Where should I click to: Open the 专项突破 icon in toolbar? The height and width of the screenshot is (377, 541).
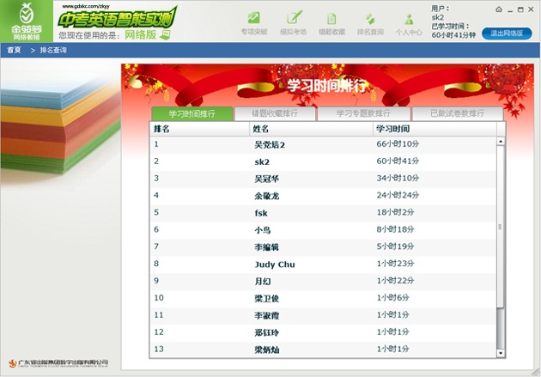coord(254,18)
